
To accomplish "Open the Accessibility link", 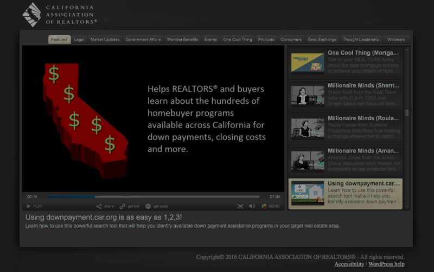I will [x=349, y=264].
